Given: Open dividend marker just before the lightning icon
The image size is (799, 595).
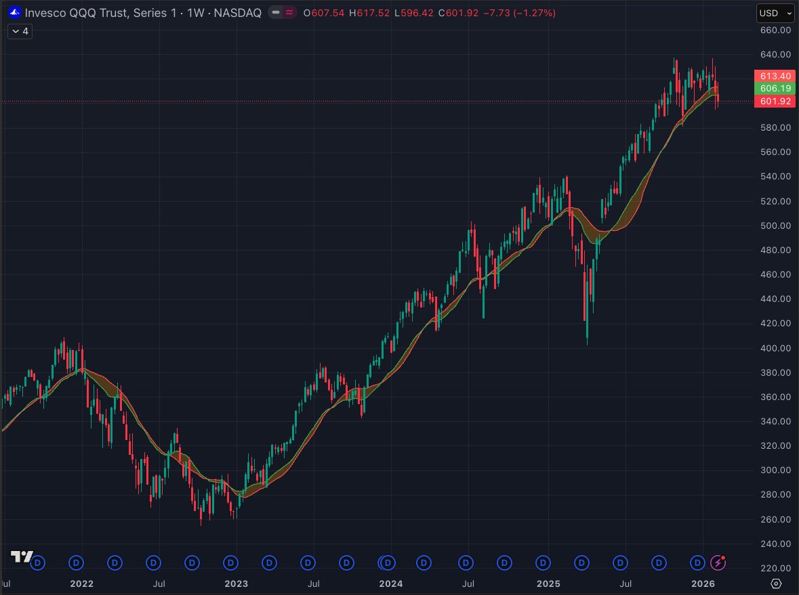Looking at the screenshot, I should [697, 563].
